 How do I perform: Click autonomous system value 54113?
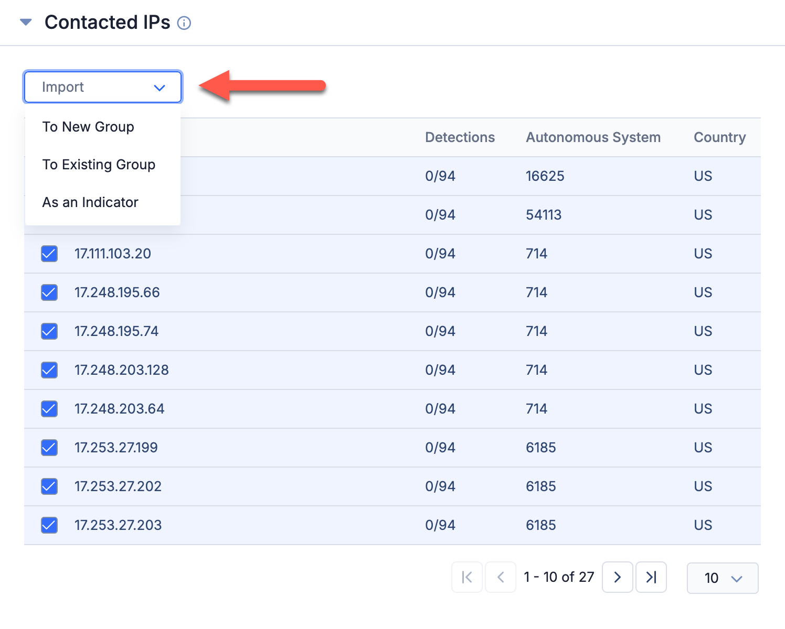coord(544,215)
